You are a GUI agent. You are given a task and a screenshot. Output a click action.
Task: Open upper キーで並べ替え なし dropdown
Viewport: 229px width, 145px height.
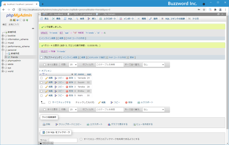(x=154, y=65)
